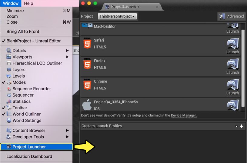Viewport: 247px width, 163px height.
Task: Click the Project Launcher menu entry icon
Action: [9, 147]
